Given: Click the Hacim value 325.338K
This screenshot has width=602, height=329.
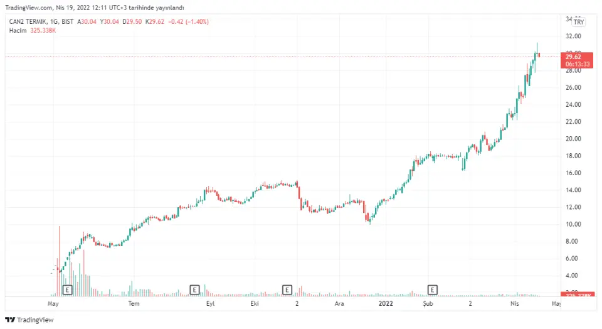Looking at the screenshot, I should 44,30.
